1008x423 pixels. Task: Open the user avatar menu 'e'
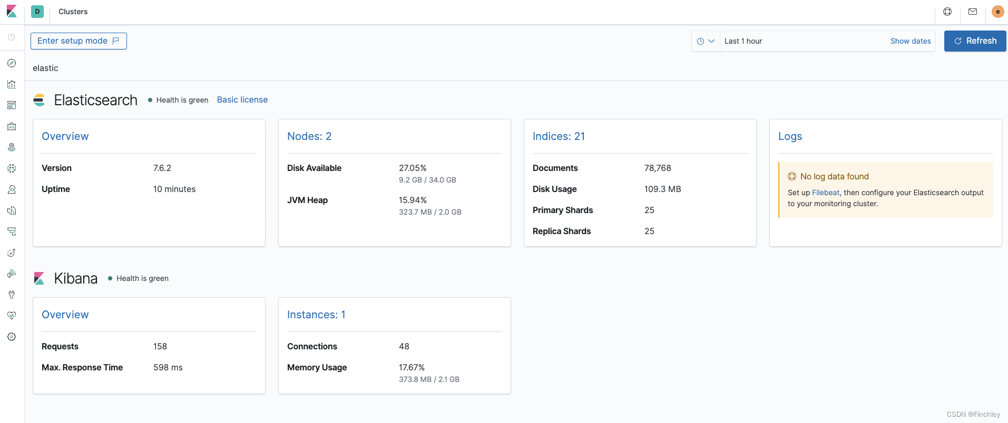997,12
